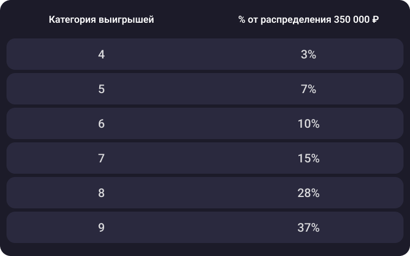Select category number 8 cell
This screenshot has width=410, height=256.
coord(101,193)
